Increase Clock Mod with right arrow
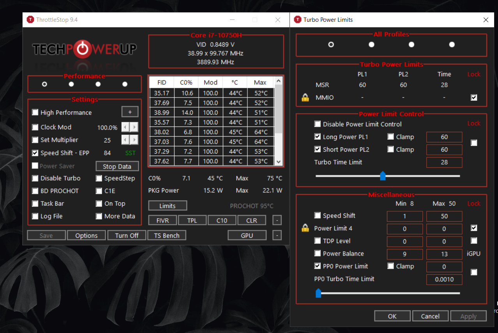498x333 pixels. coord(134,127)
